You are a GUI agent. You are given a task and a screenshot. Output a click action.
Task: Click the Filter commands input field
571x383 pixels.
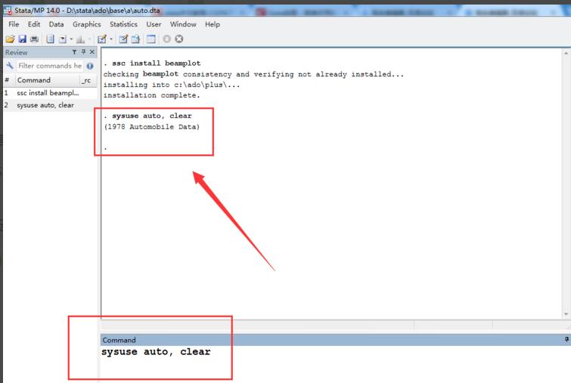49,66
